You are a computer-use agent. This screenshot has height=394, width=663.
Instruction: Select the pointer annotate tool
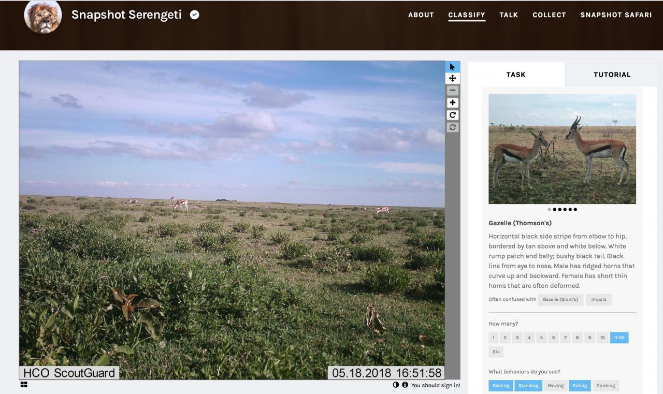452,67
